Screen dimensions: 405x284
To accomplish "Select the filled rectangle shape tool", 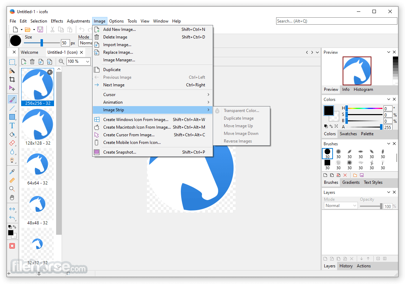I will (12, 117).
